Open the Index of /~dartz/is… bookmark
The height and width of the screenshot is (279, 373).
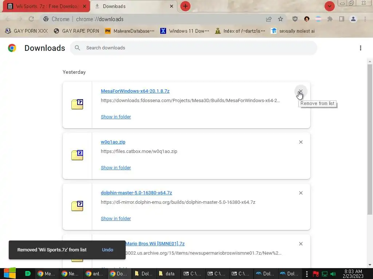pos(240,31)
